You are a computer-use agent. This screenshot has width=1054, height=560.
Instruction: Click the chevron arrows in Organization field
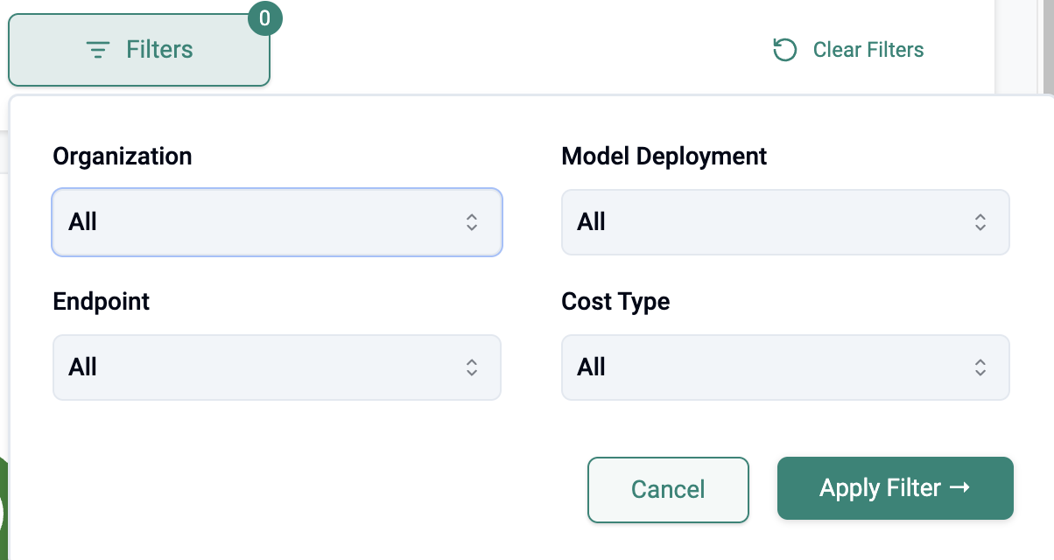[472, 222]
